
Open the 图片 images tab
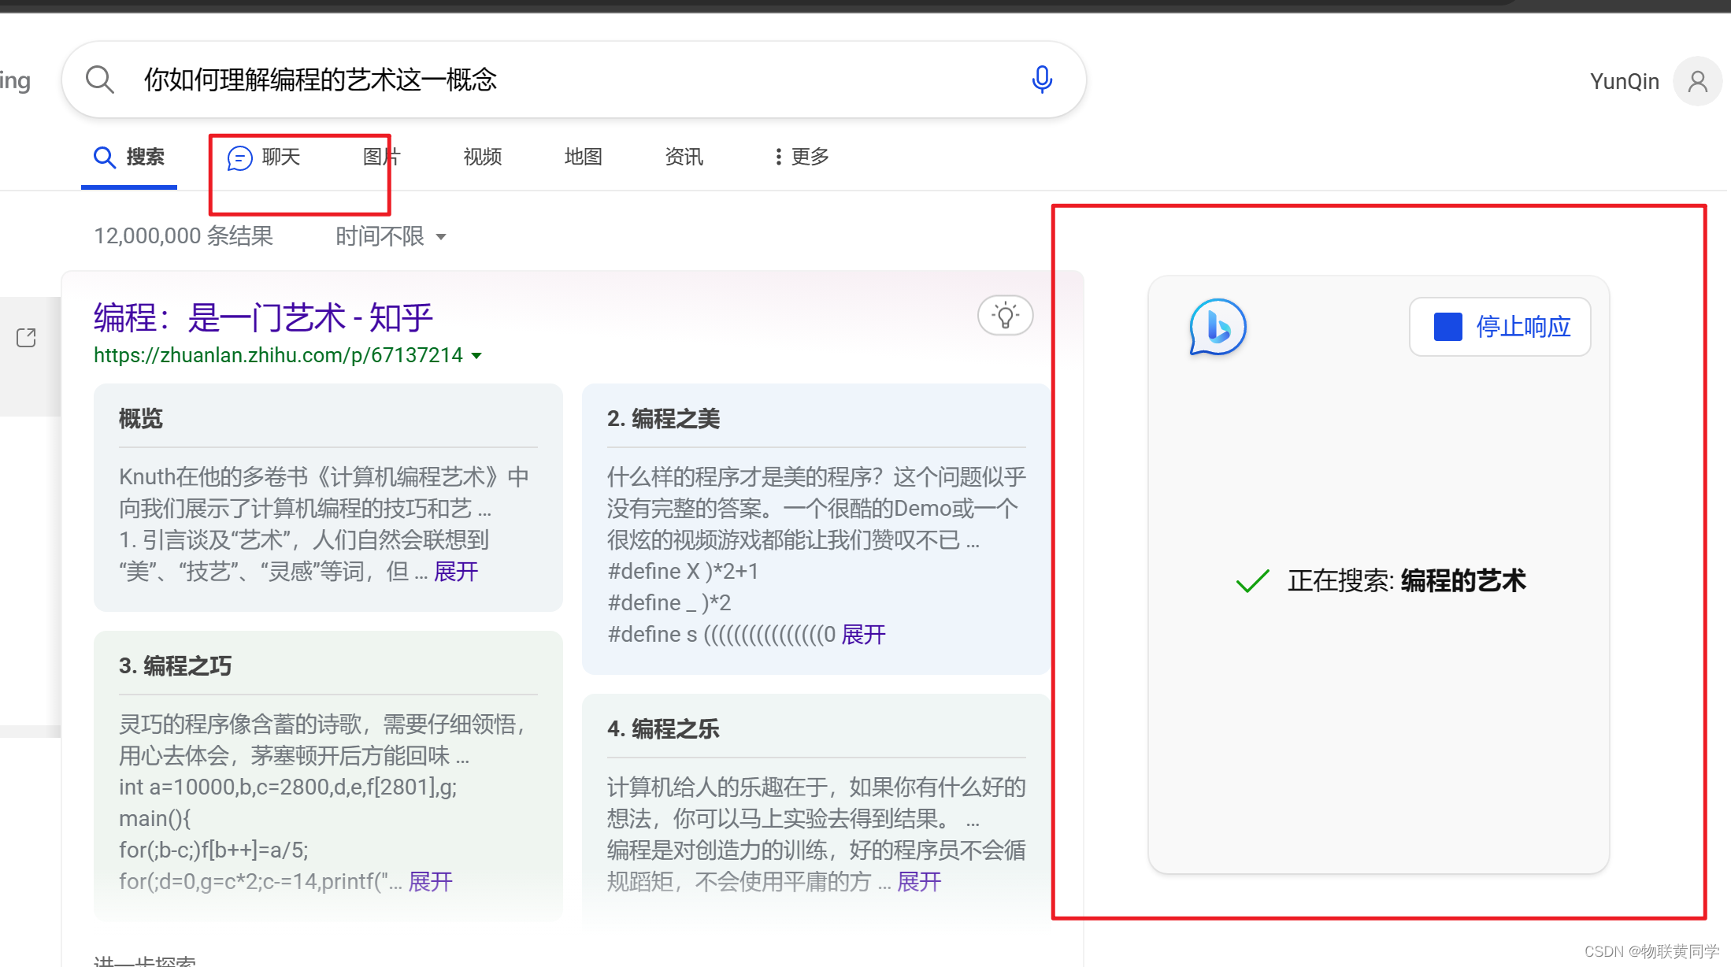coord(381,157)
